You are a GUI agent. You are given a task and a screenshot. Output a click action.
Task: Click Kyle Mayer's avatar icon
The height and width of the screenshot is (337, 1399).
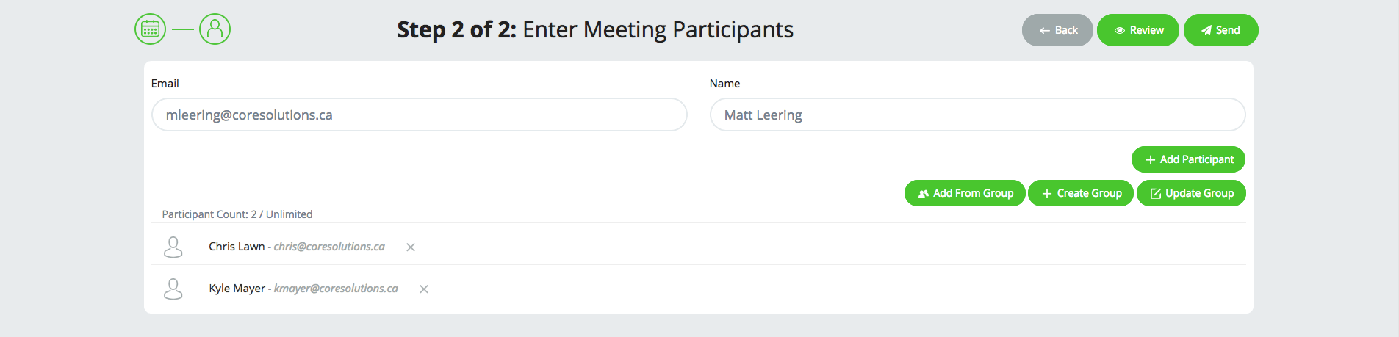coord(173,289)
